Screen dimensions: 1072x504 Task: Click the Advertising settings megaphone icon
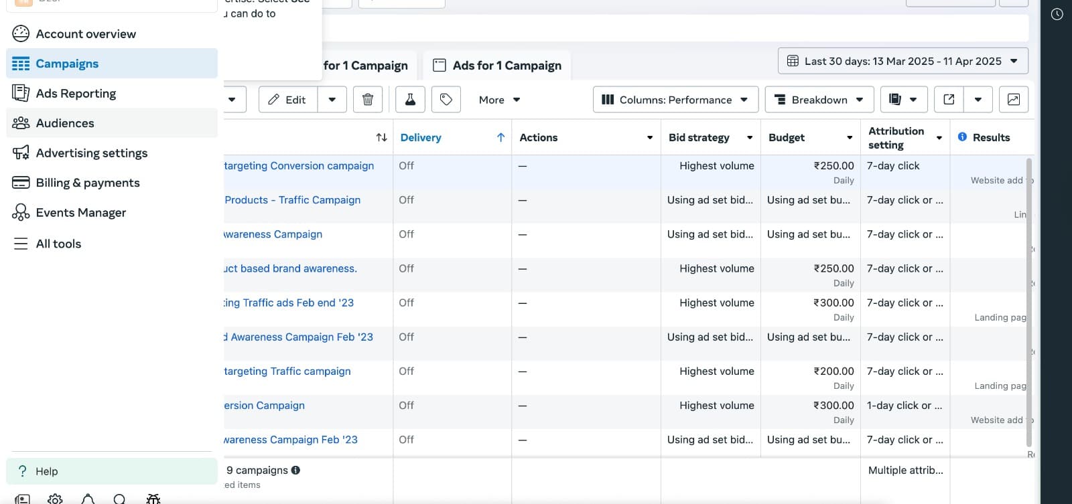[21, 153]
